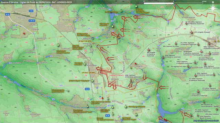Click the T-05-15 road shield
The width and height of the screenshot is (220, 123).
pos(32,20)
